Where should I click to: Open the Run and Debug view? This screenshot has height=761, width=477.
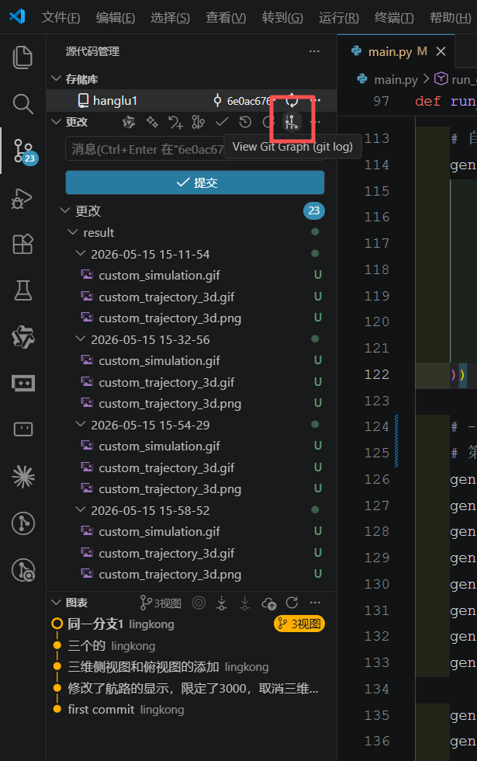point(22,198)
